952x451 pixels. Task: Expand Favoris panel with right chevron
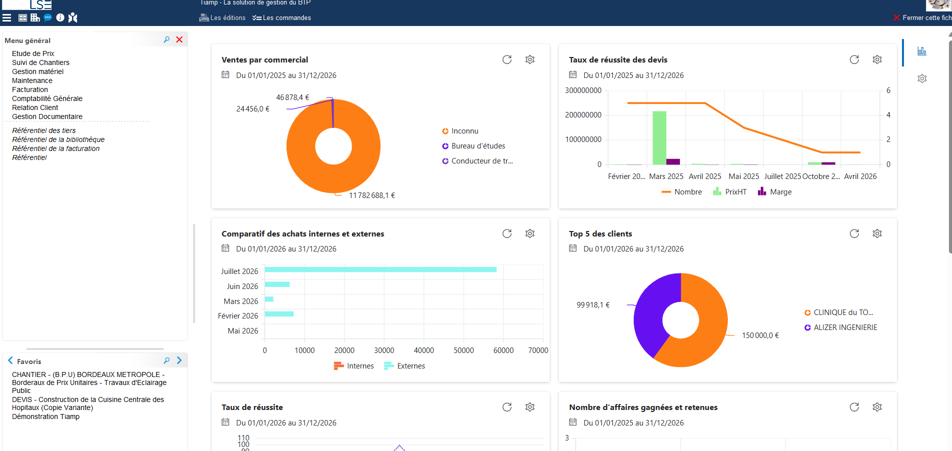pos(179,360)
